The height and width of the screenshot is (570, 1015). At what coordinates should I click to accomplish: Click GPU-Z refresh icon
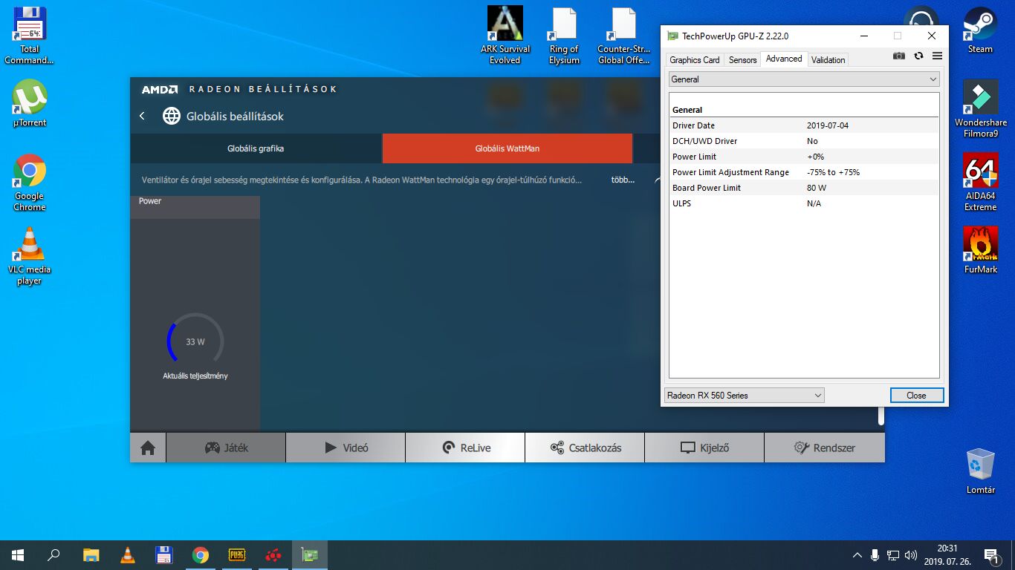(x=918, y=56)
